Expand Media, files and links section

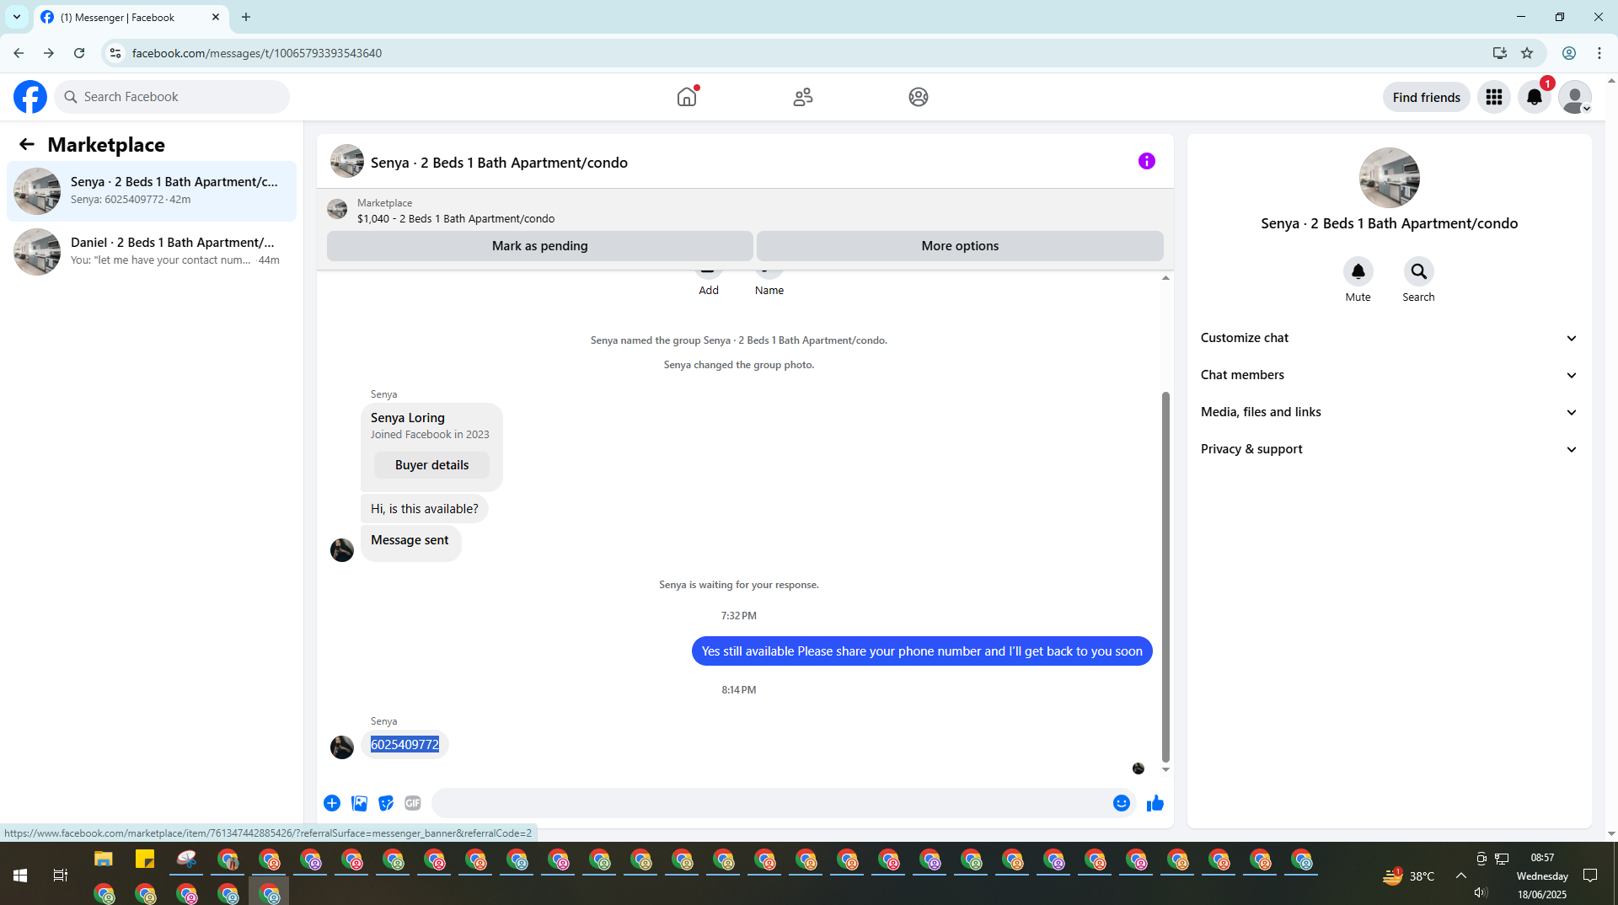pyautogui.click(x=1390, y=412)
